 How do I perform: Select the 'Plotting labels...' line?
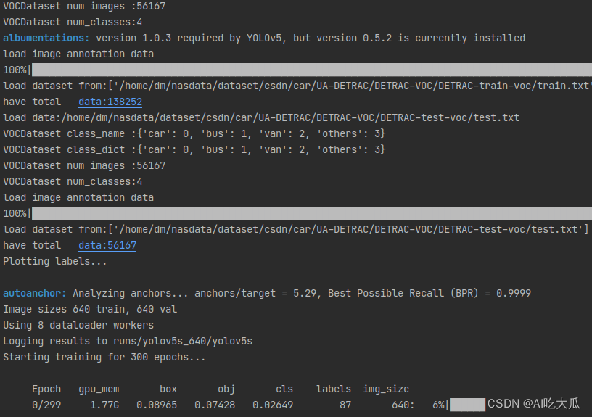pyautogui.click(x=55, y=261)
